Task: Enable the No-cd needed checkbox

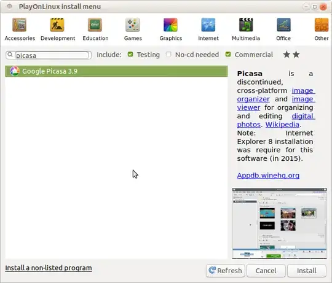Action: pos(168,54)
